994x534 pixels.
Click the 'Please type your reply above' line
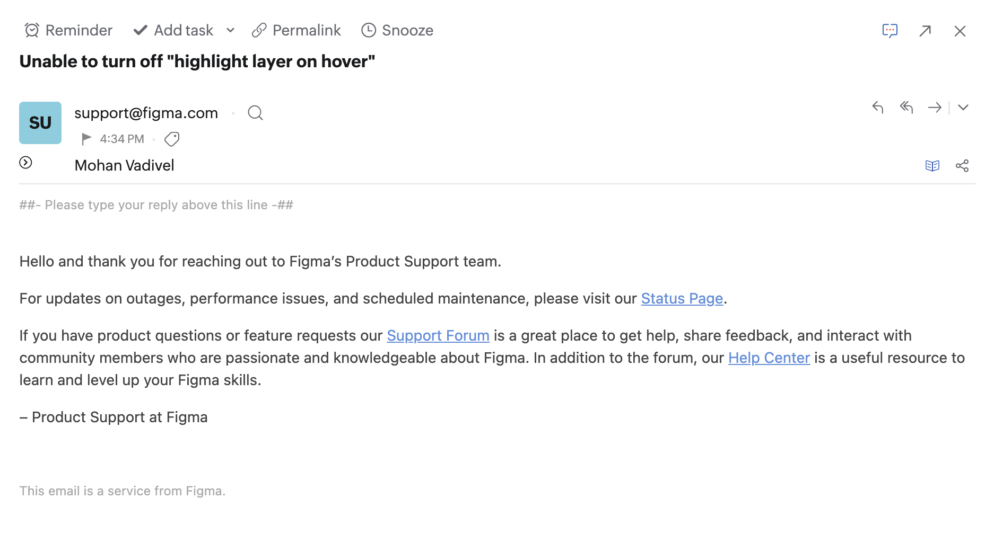click(x=156, y=205)
